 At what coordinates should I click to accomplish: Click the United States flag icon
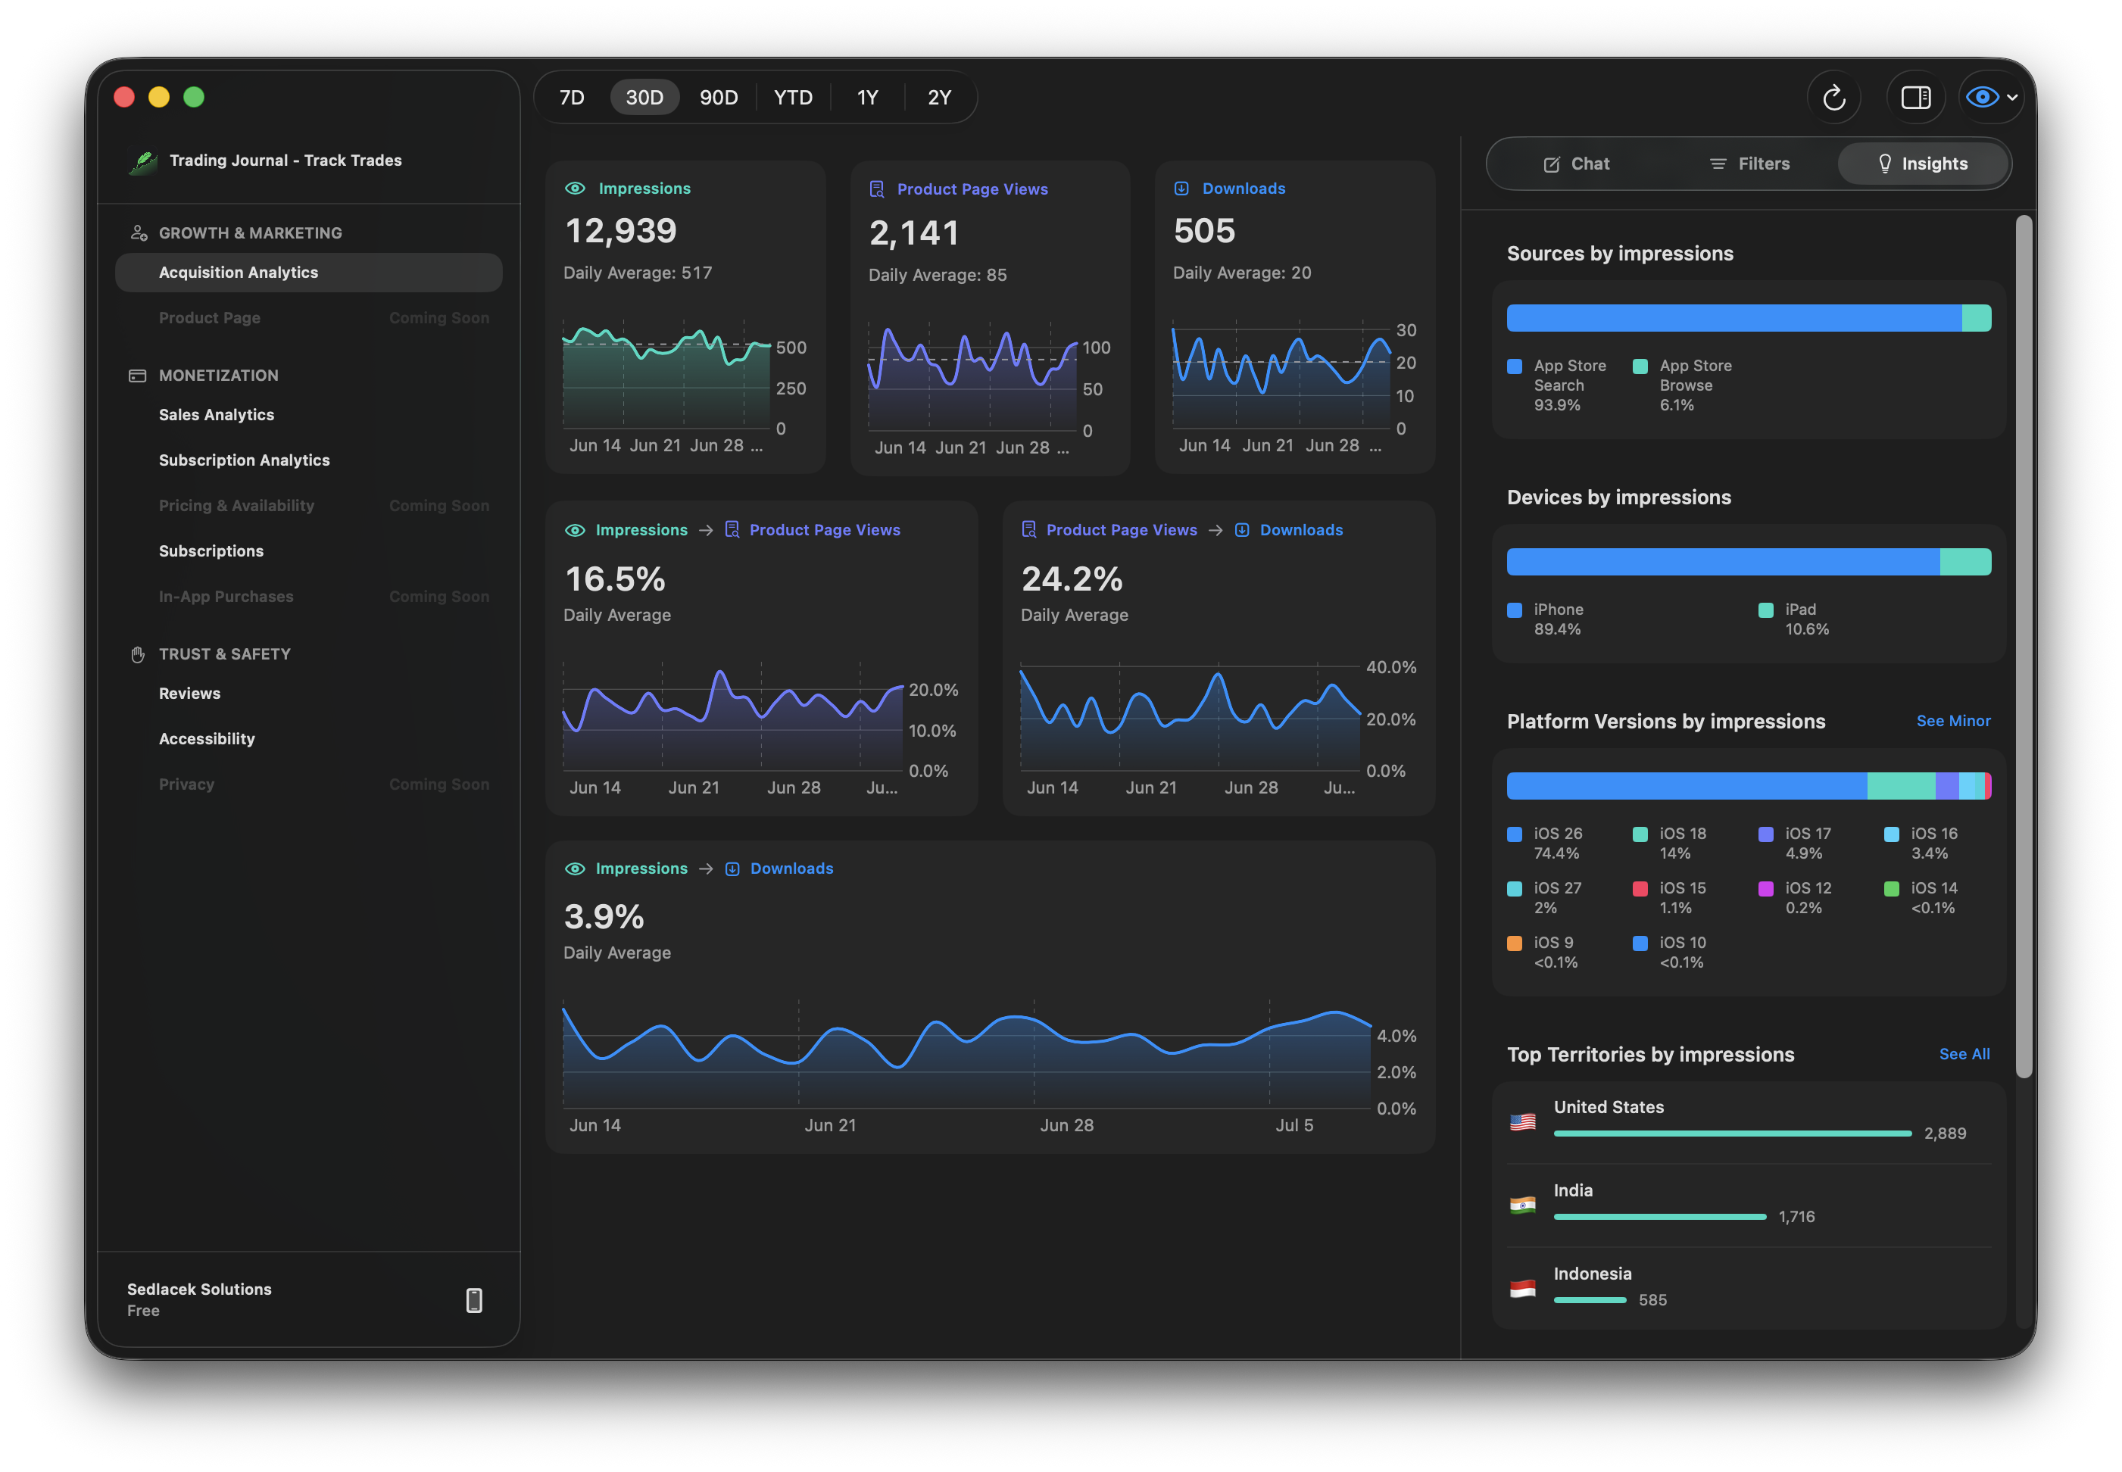point(1522,1121)
